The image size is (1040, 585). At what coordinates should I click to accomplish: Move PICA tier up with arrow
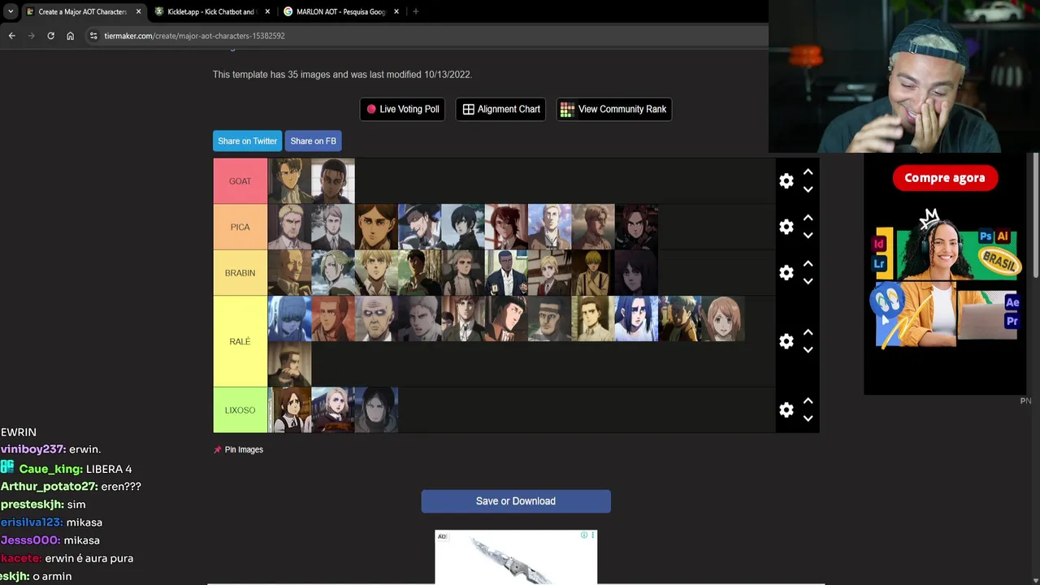808,218
